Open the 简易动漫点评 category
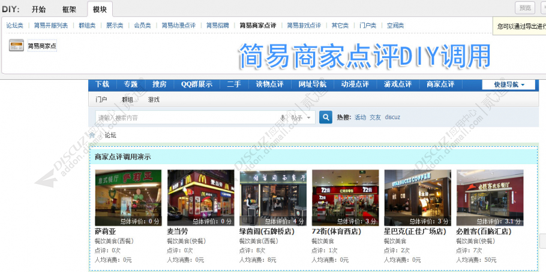Viewport: 546px width, 272px height. coord(179,25)
